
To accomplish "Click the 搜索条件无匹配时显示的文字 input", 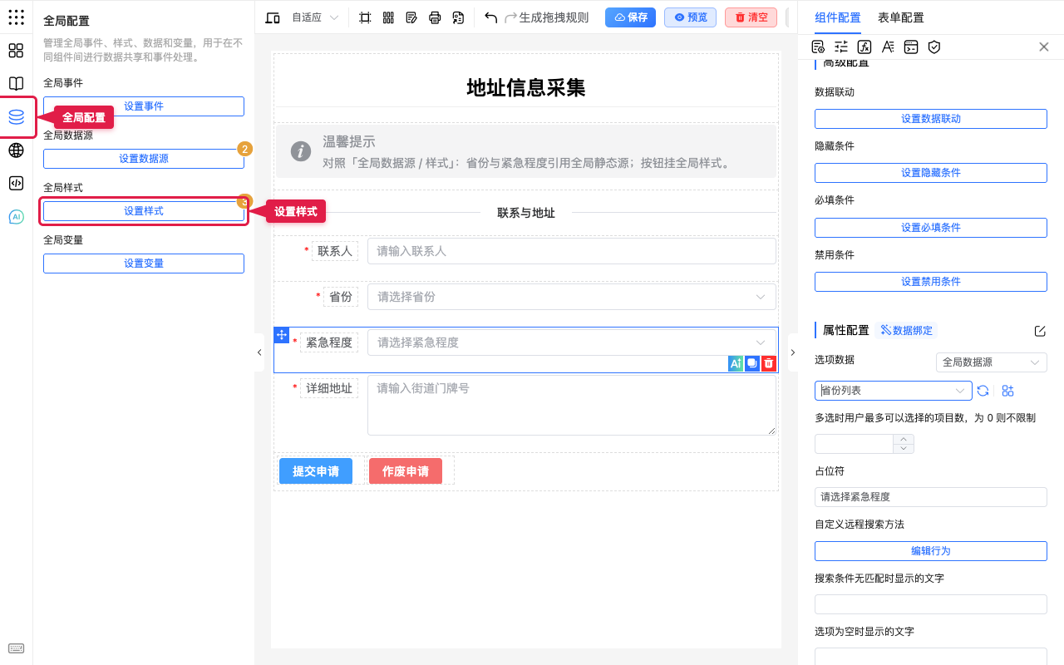I will click(931, 604).
